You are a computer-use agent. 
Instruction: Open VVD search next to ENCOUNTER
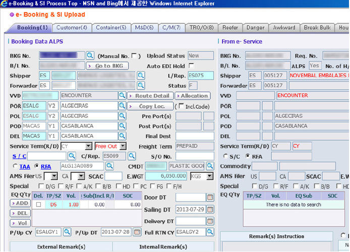[x=122, y=95]
